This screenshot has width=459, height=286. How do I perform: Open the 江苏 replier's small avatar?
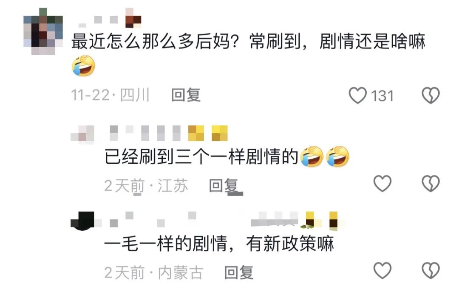point(82,134)
